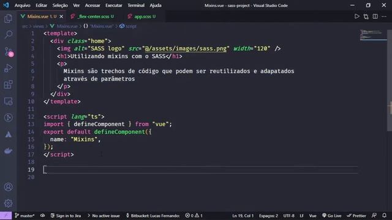Change end of line sequence LF
392x220 pixels.
(302, 216)
